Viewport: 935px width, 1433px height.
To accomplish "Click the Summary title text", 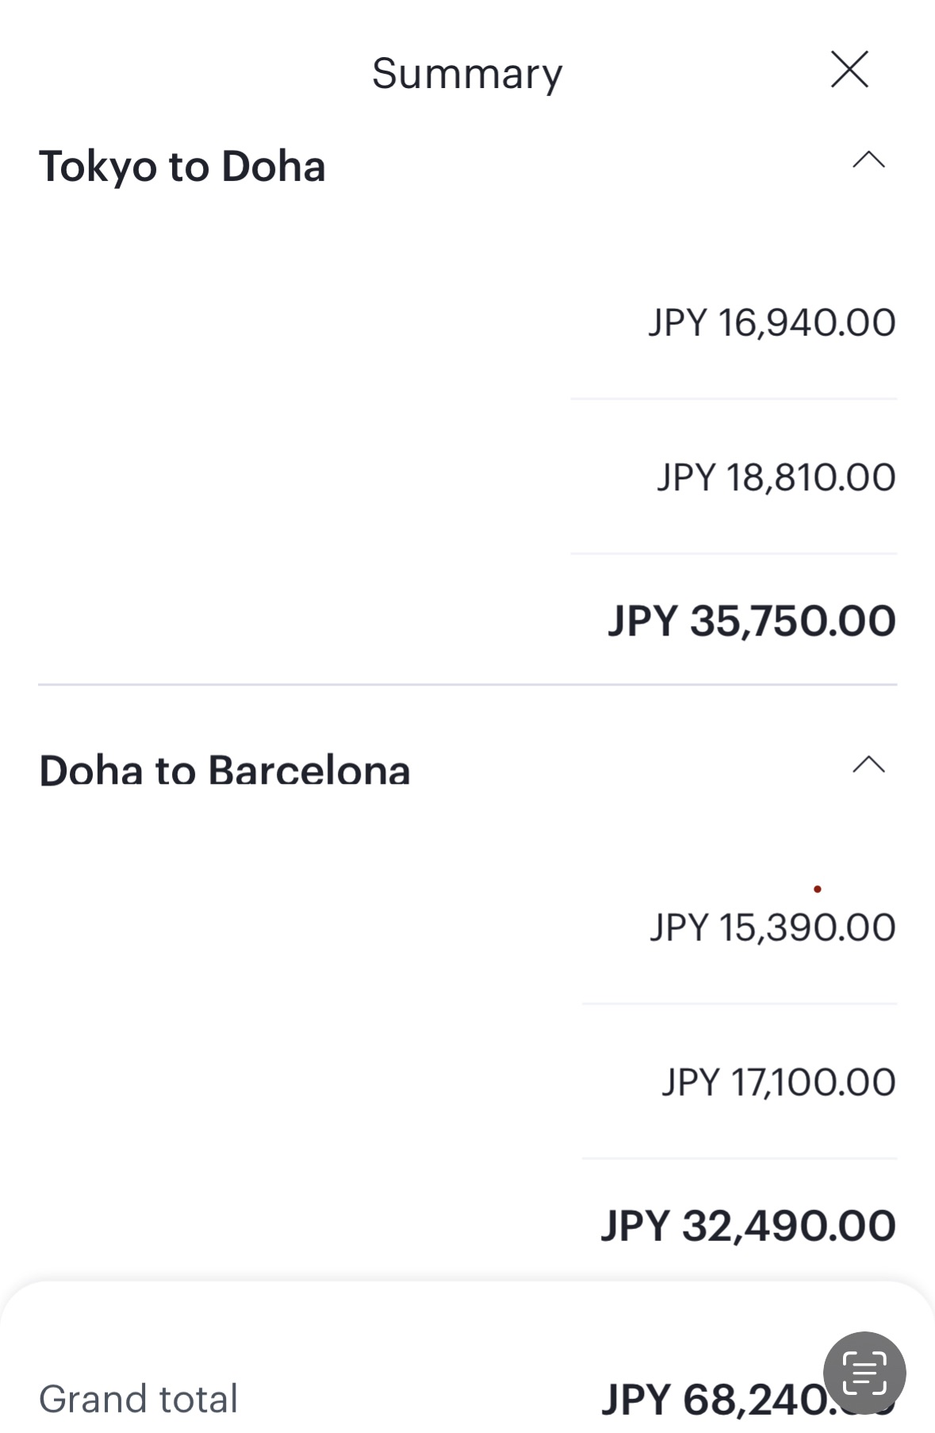I will click(x=467, y=74).
